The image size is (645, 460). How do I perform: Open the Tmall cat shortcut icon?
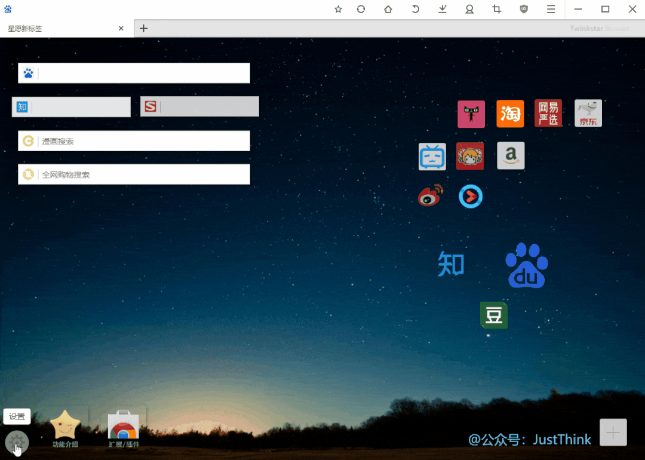471,114
